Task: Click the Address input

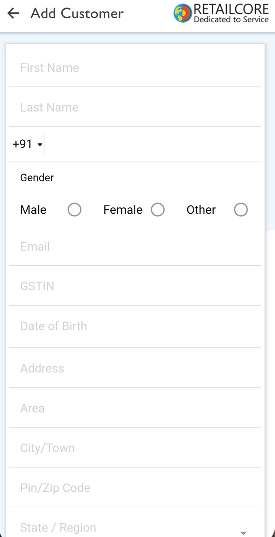Action: click(135, 368)
